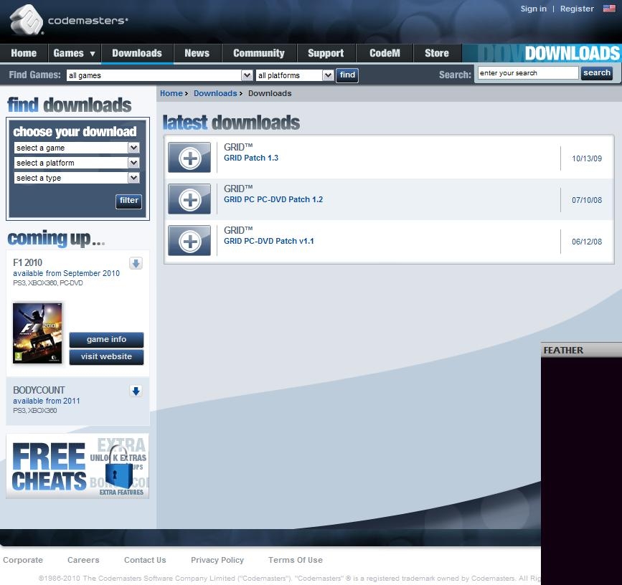
Task: Click the F1 2010 box art thumbnail
Action: coord(38,333)
